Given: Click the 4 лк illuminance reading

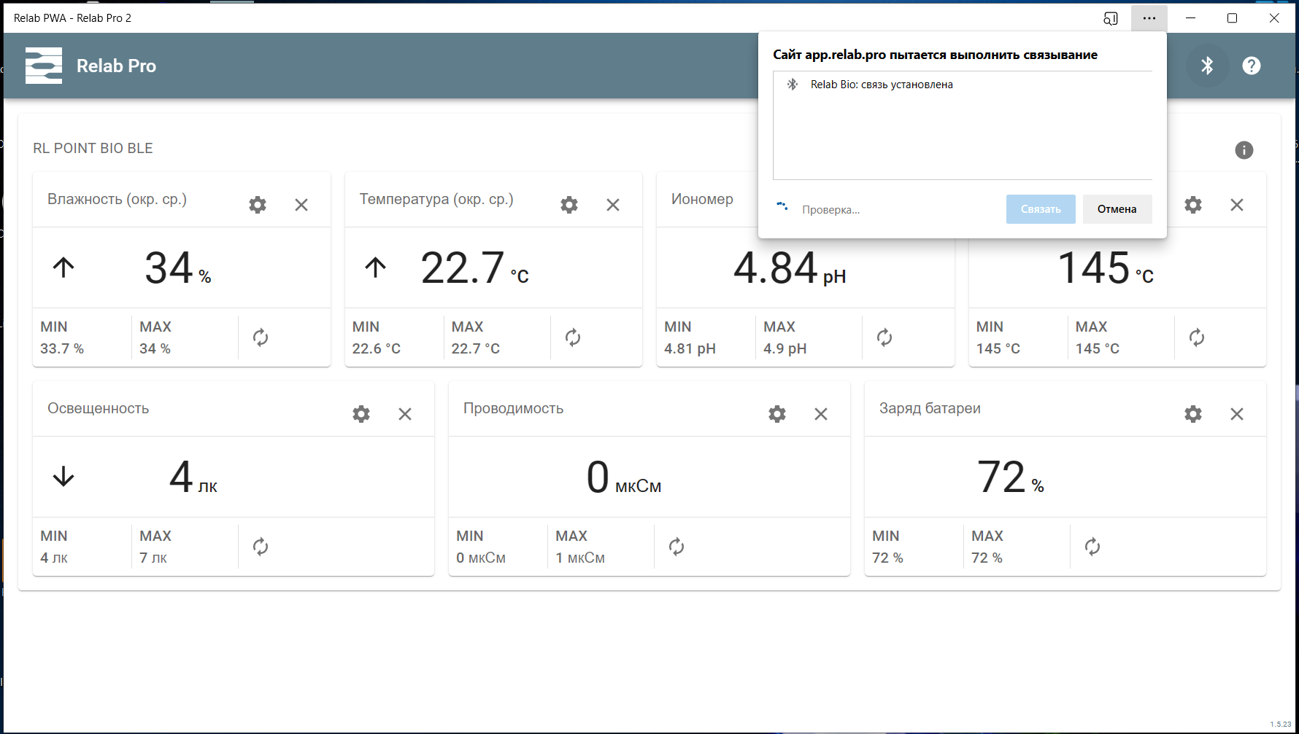Looking at the screenshot, I should pyautogui.click(x=193, y=477).
